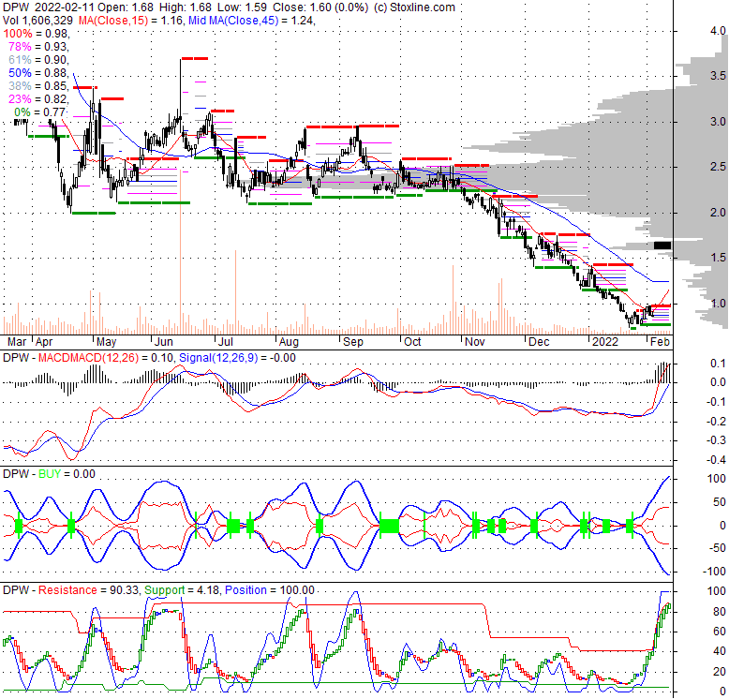The height and width of the screenshot is (699, 729).
Task: Click the 'MA(Close,15) = 1.16' legend
Action: tap(131, 21)
